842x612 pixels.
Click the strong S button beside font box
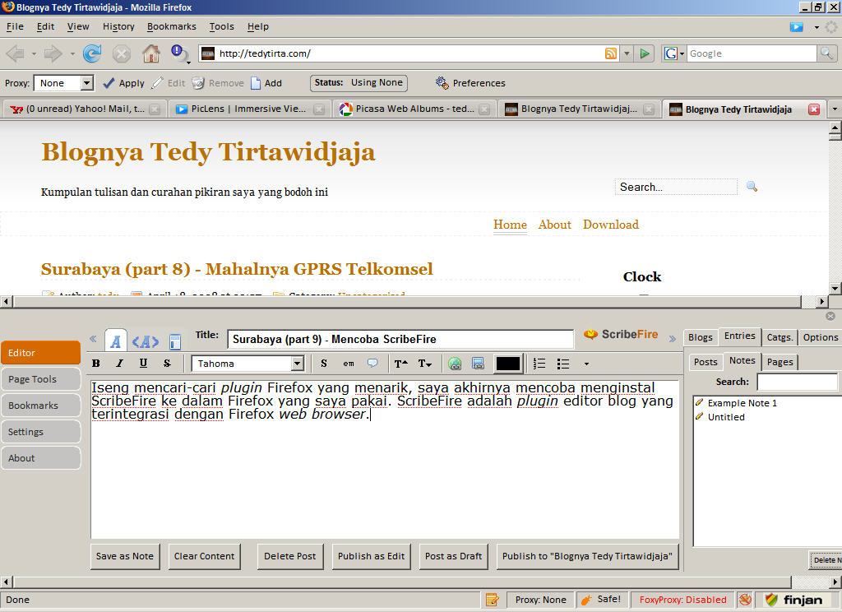324,364
